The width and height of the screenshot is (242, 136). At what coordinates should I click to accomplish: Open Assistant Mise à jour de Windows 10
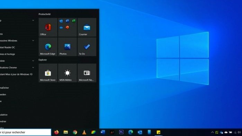click(x=16, y=74)
